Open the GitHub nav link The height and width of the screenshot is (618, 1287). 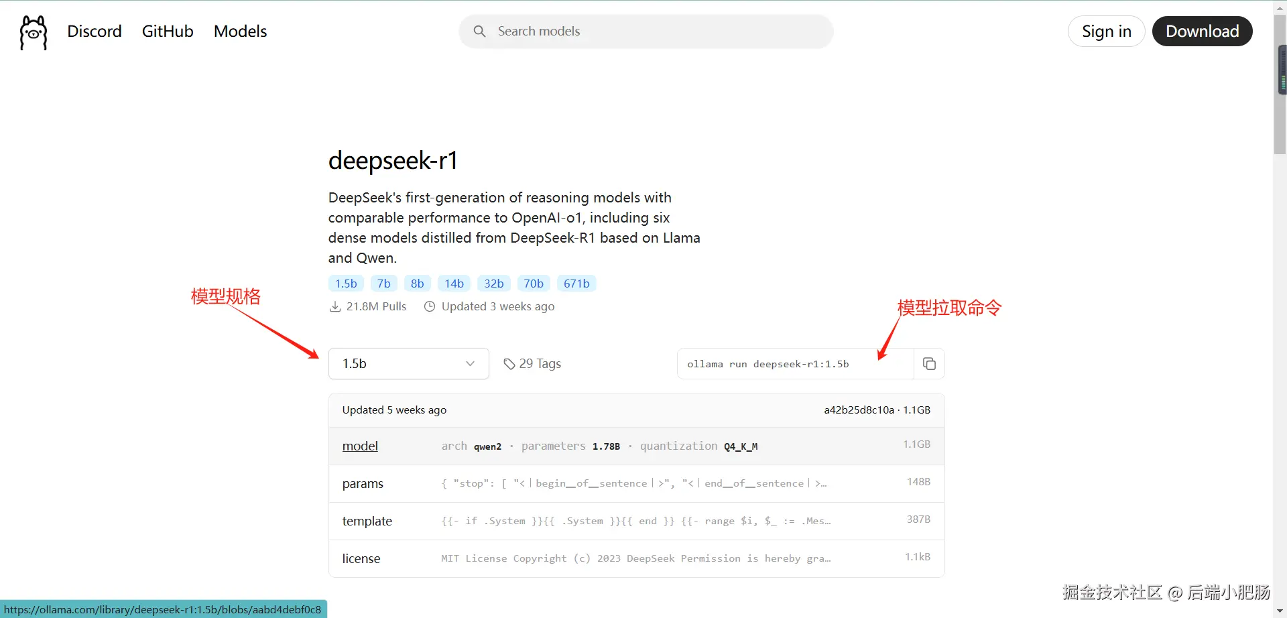click(168, 32)
